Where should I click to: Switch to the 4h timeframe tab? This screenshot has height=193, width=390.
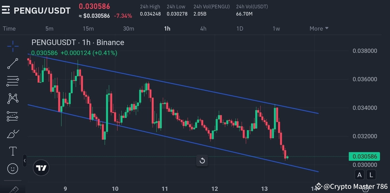coord(203,28)
